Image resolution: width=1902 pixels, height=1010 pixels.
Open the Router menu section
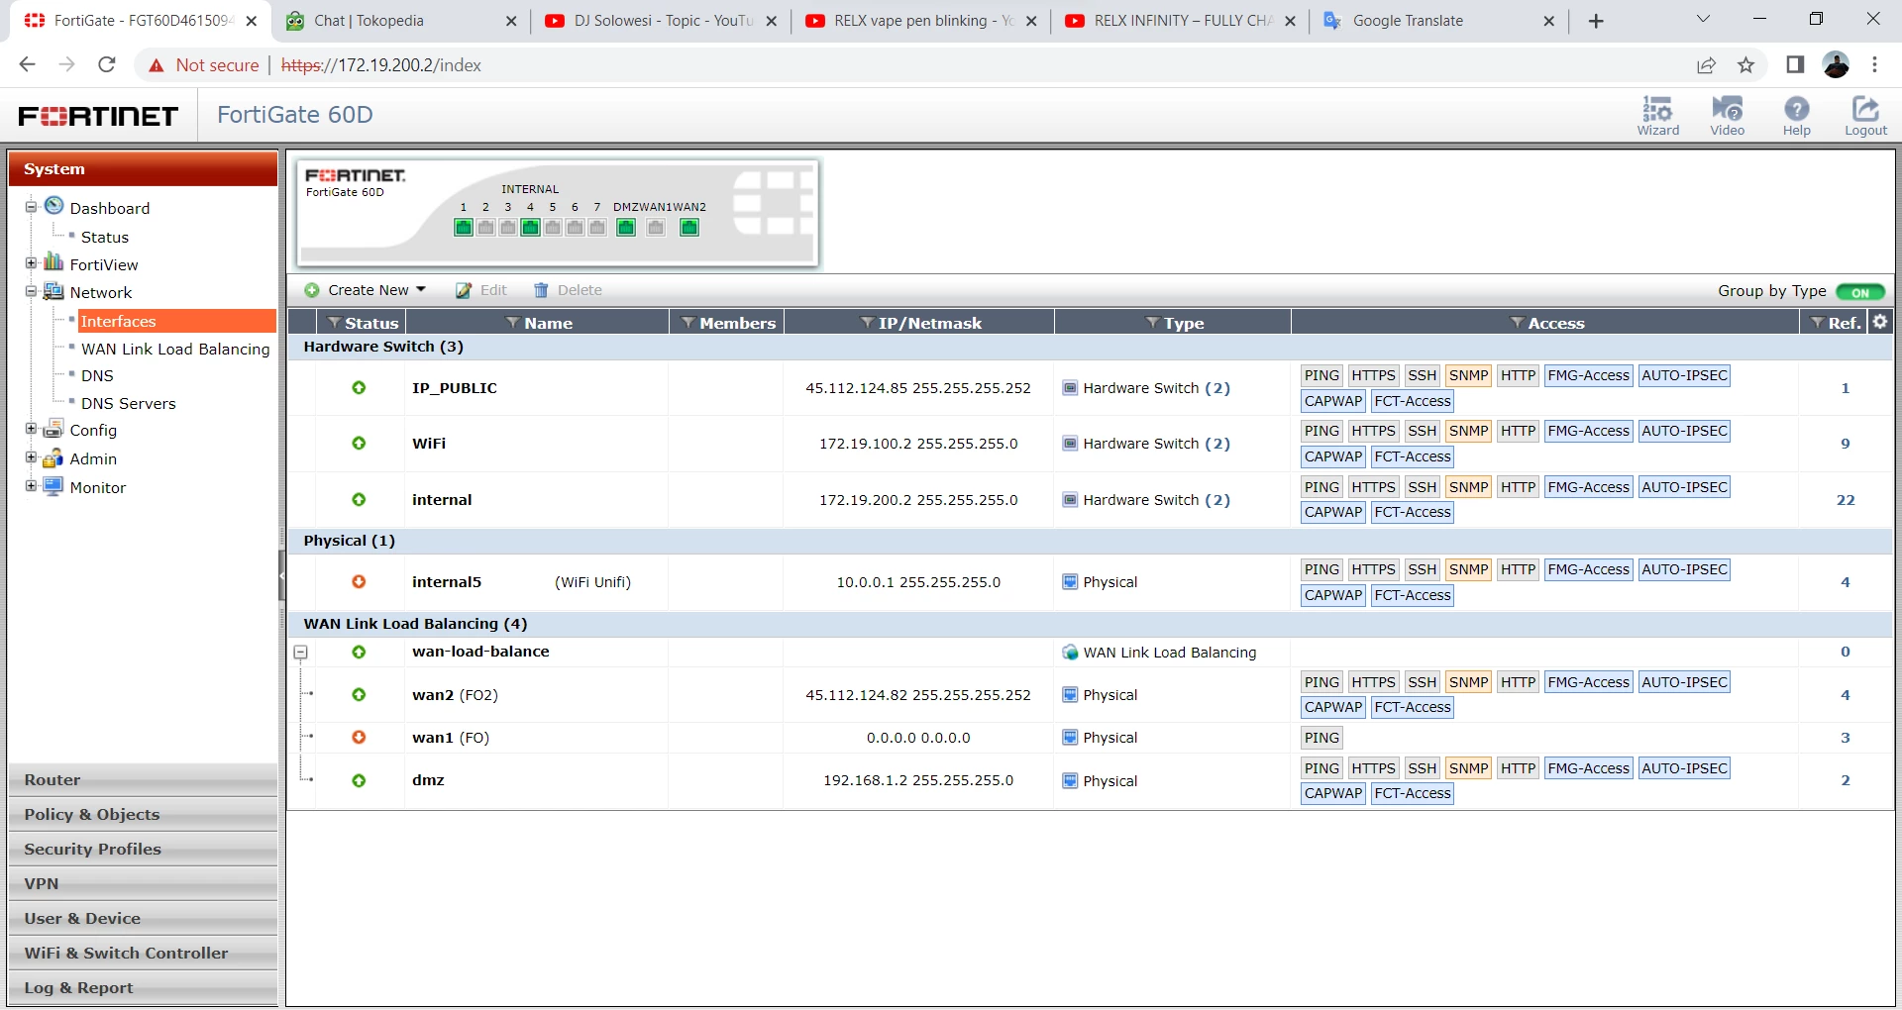click(143, 780)
